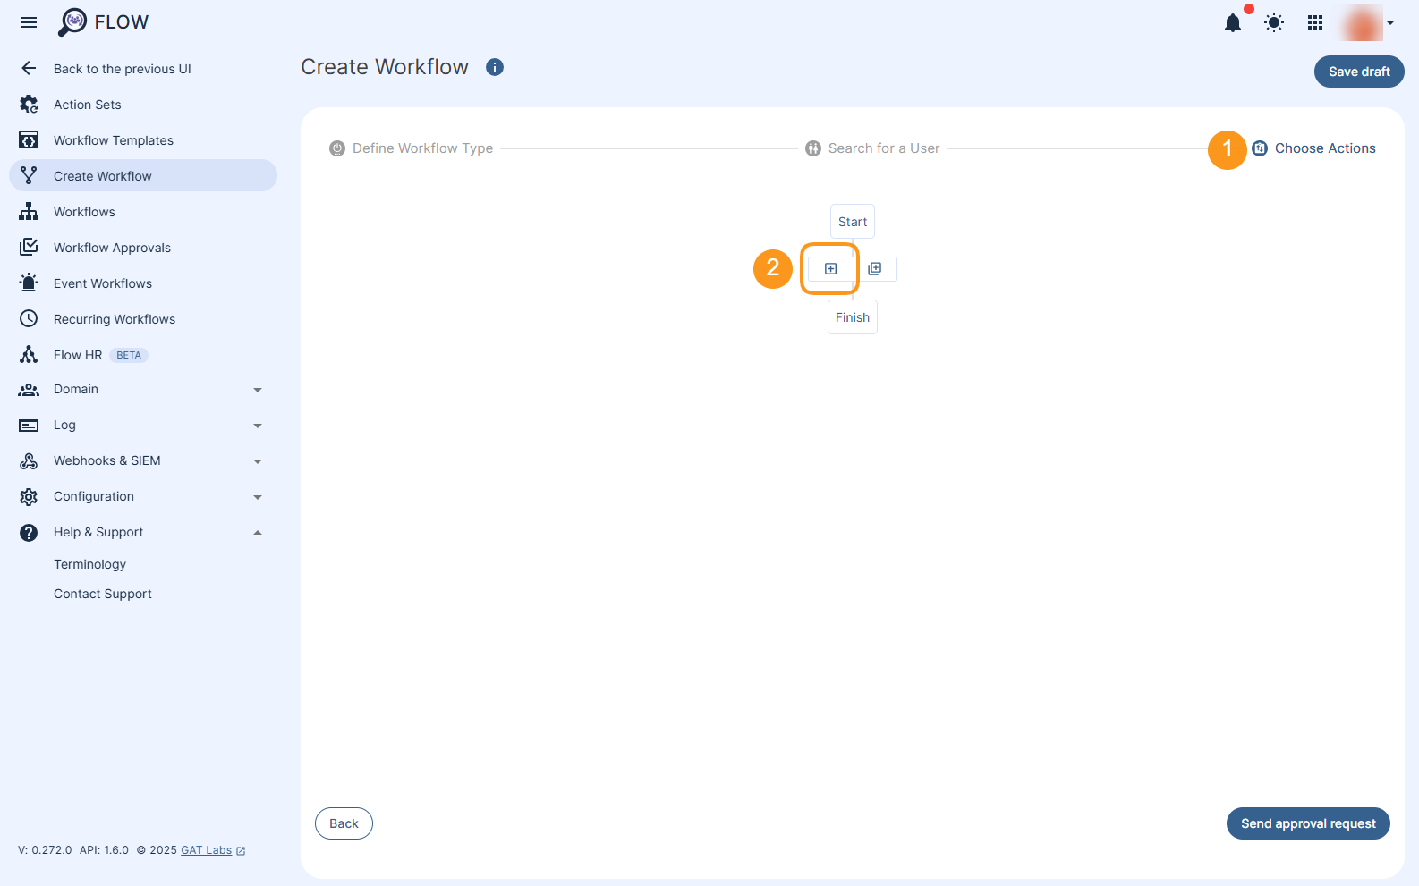Click the Back button
The image size is (1419, 886).
[x=344, y=823]
